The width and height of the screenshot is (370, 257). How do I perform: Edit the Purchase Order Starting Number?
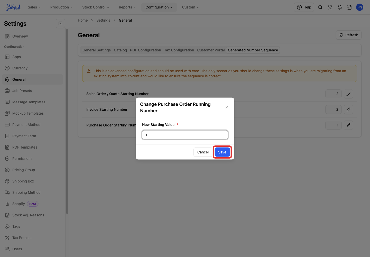coord(348,125)
